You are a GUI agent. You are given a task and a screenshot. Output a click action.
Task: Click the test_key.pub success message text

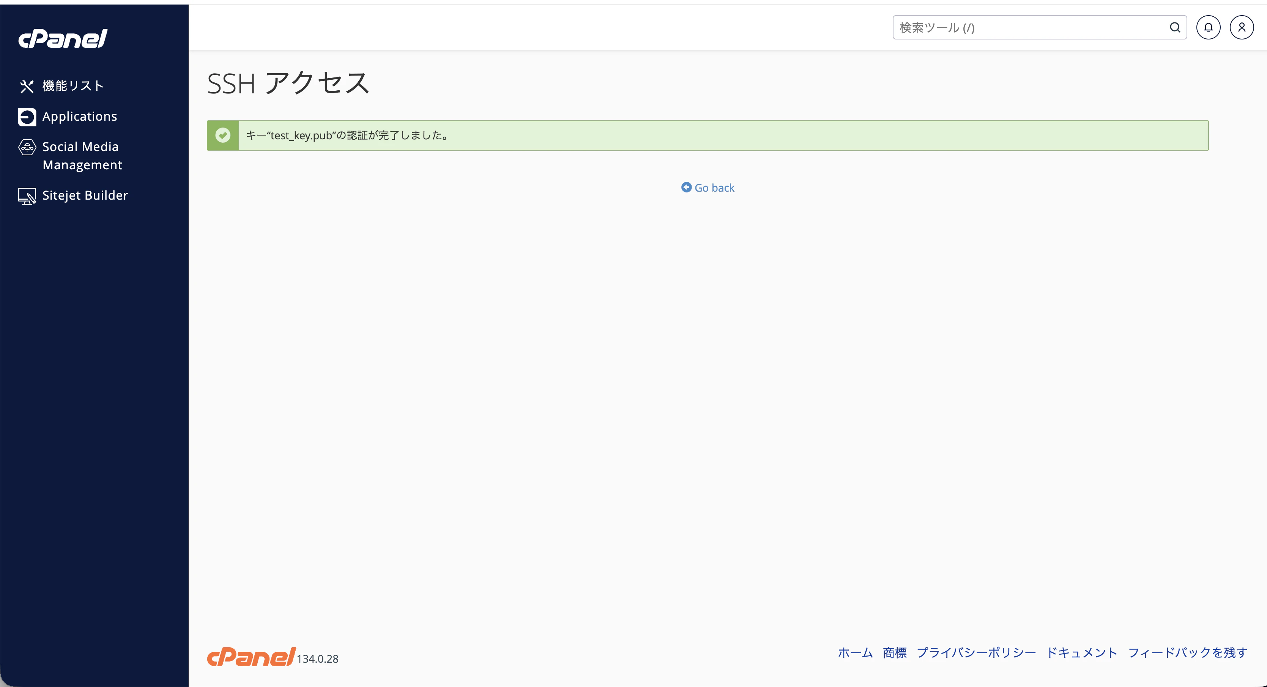pos(348,135)
